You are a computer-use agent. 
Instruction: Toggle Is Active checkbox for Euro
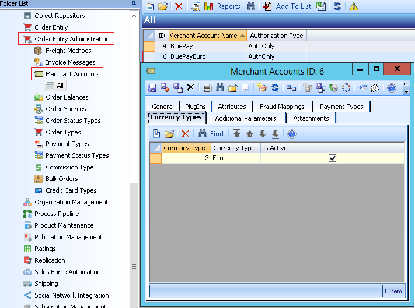(332, 158)
